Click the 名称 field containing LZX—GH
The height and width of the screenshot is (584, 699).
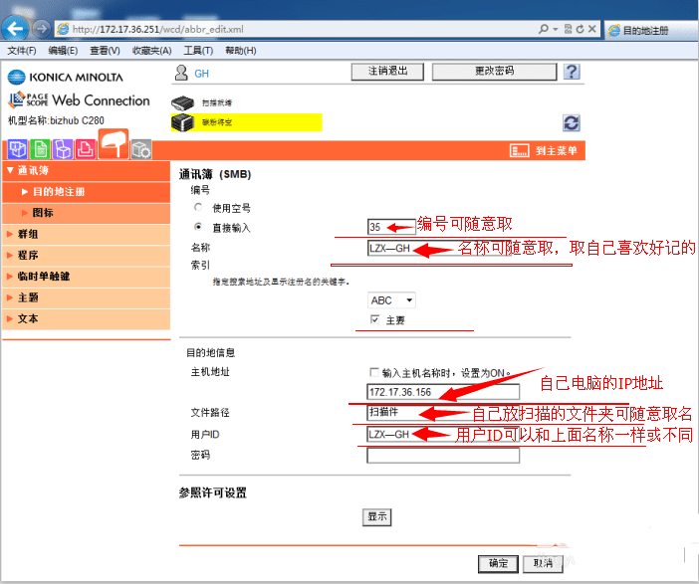click(x=439, y=248)
